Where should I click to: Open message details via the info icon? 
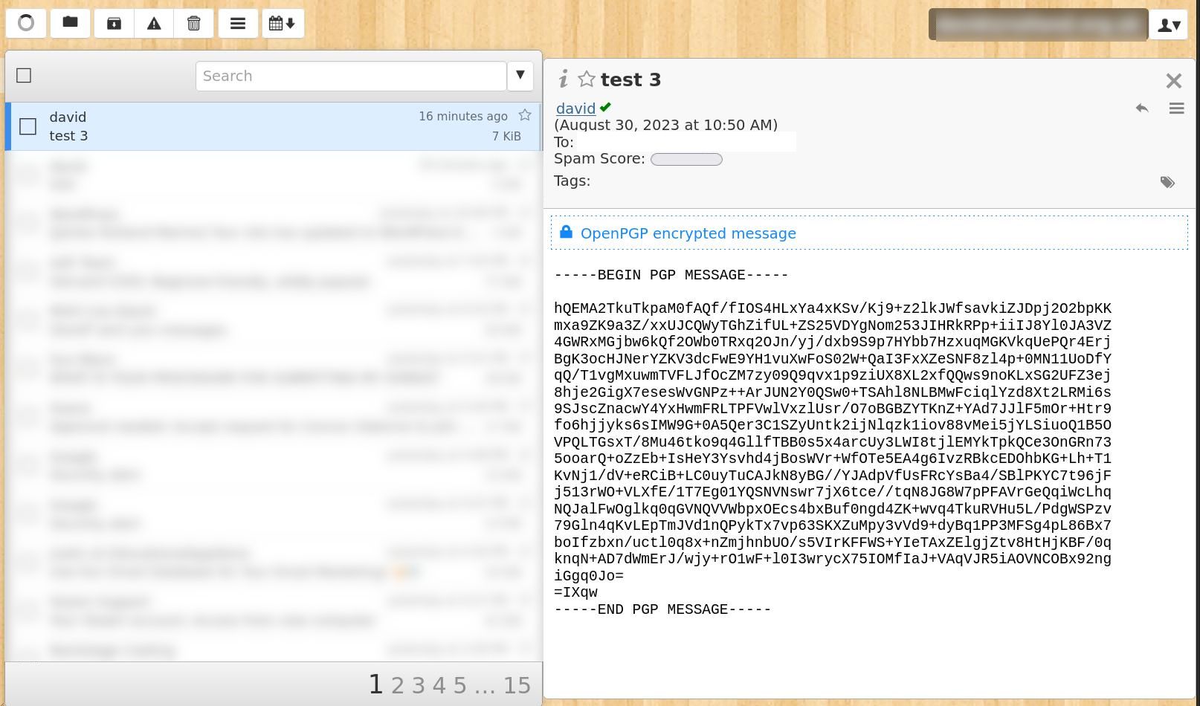564,79
